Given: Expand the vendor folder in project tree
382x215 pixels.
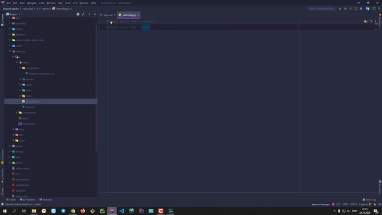Looking at the screenshot, I should pos(10,163).
